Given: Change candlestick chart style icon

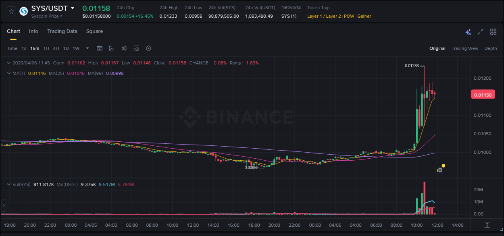Looking at the screenshot, I should click(x=124, y=48).
